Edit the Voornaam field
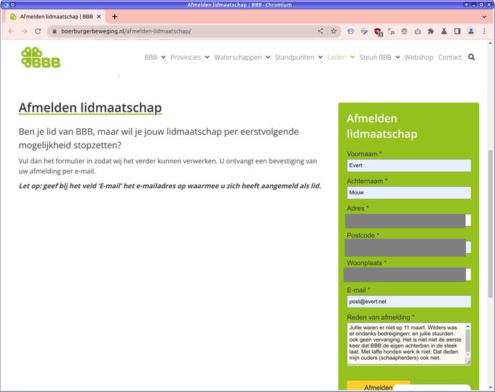The width and height of the screenshot is (495, 392). pos(409,165)
